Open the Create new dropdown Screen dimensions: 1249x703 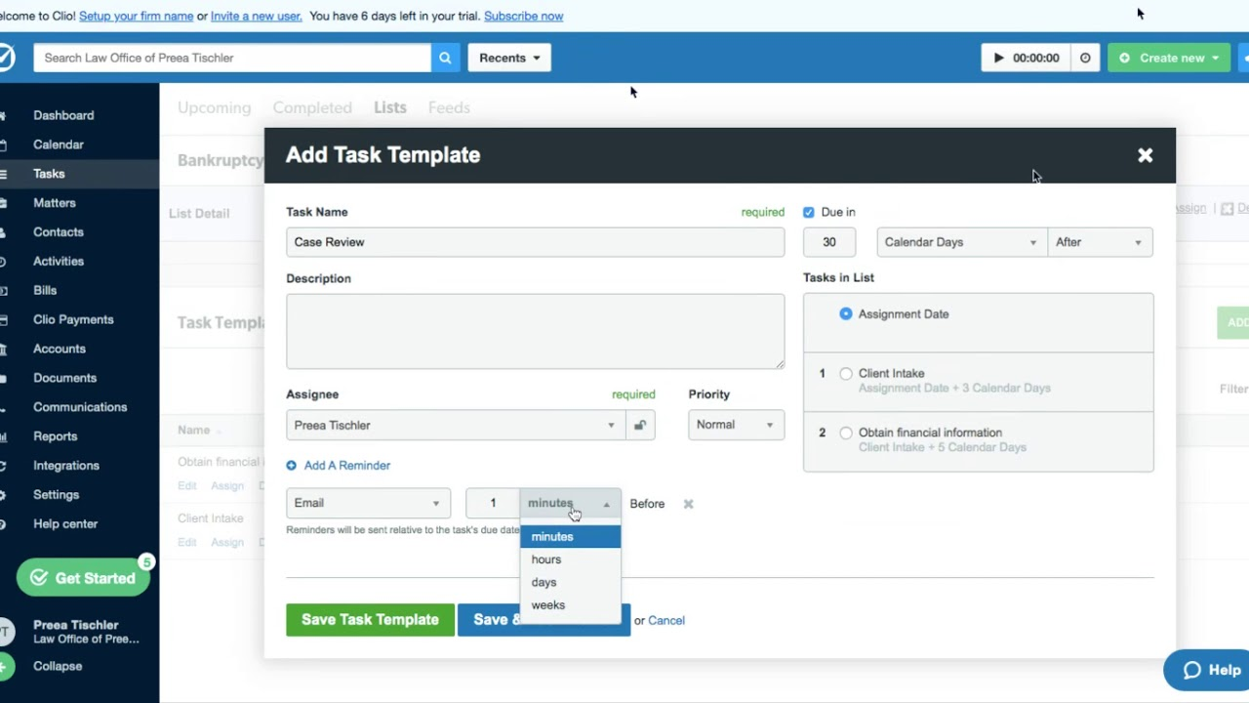coord(1169,58)
